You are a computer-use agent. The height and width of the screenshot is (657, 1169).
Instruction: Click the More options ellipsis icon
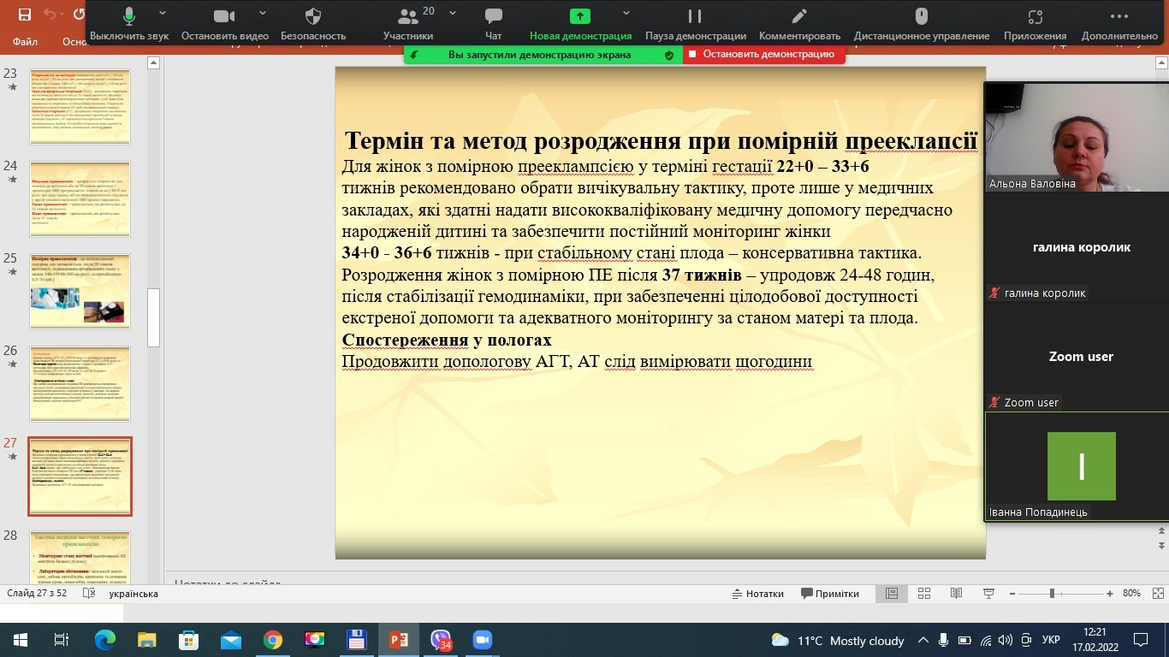point(1119,17)
